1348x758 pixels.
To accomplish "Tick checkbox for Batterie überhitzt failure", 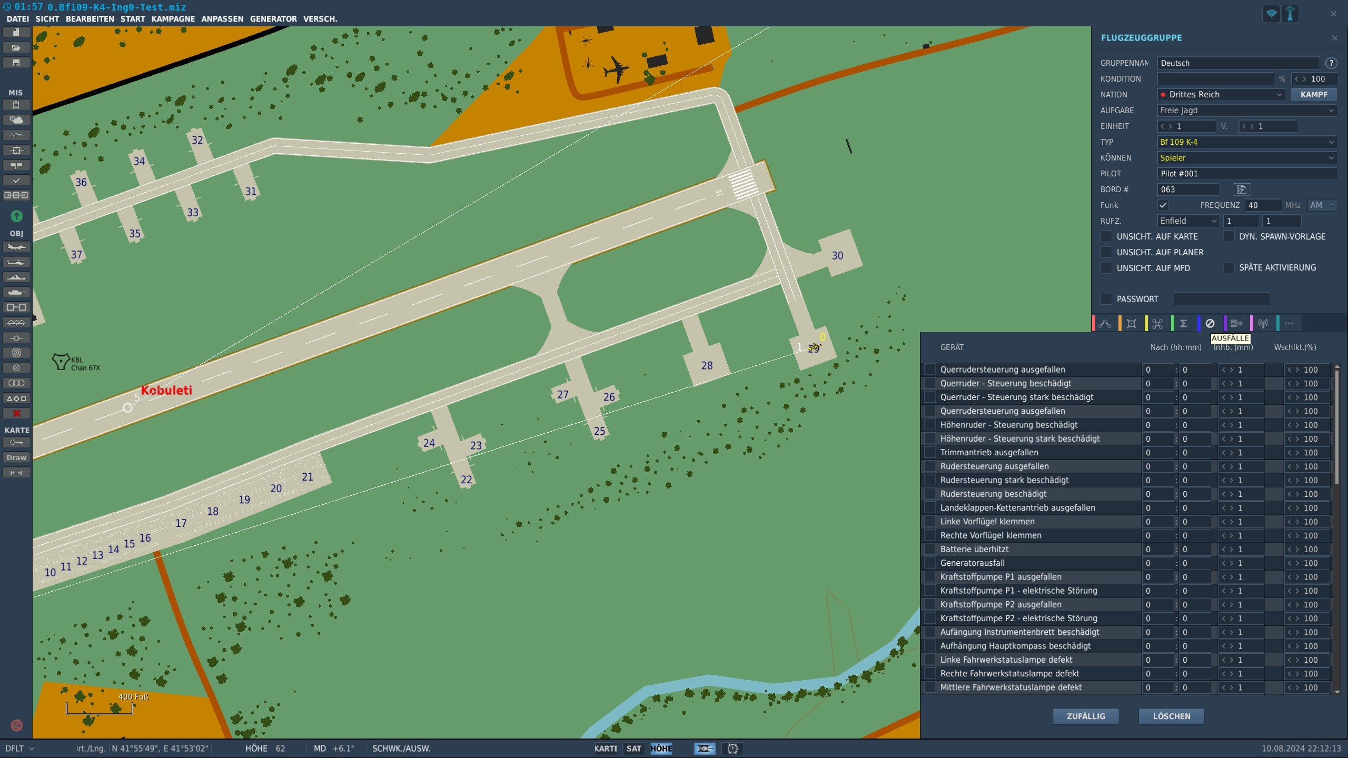I will [x=930, y=550].
